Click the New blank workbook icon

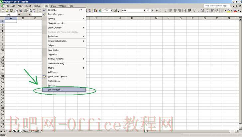pyautogui.click(x=3, y=11)
